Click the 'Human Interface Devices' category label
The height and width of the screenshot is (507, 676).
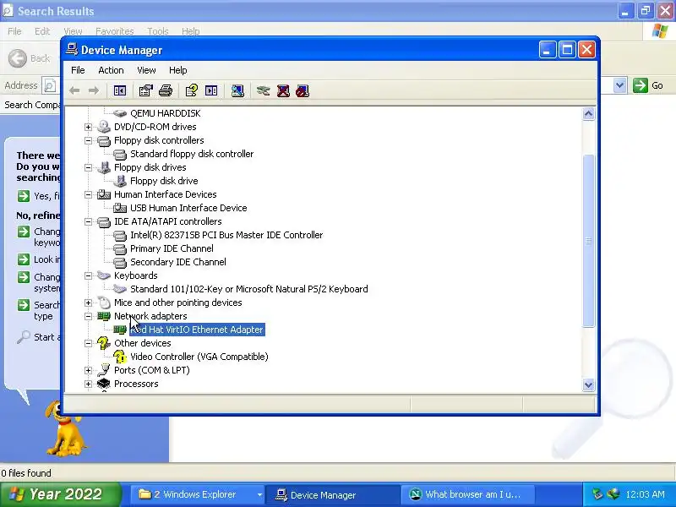[x=165, y=194]
